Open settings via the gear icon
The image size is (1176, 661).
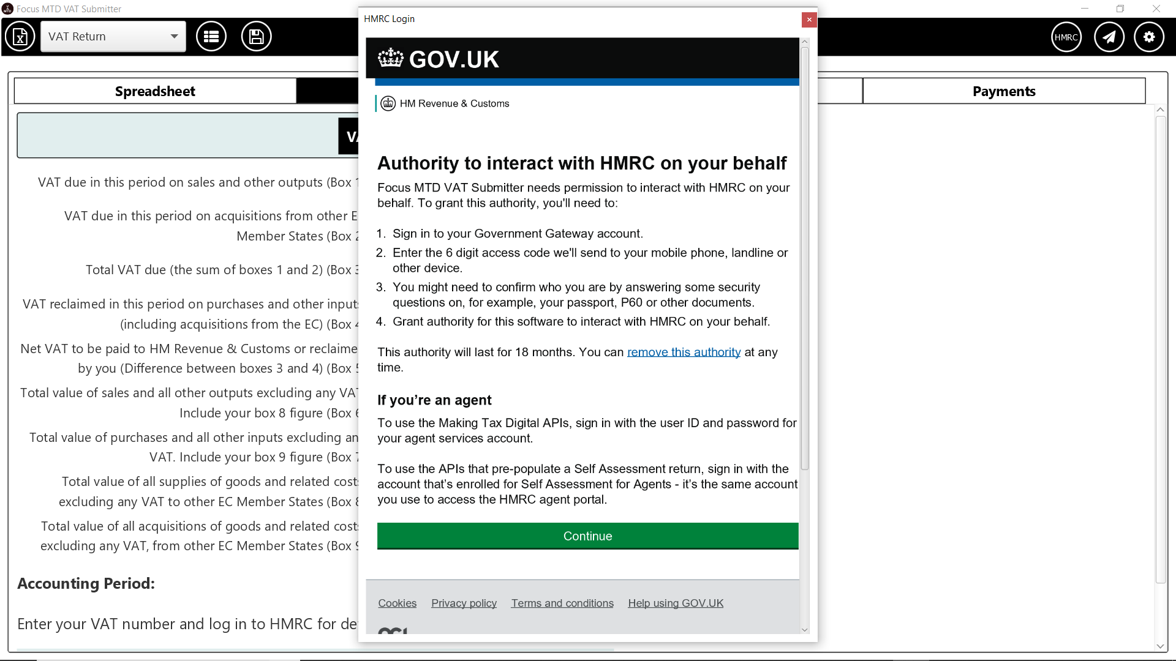[1149, 37]
